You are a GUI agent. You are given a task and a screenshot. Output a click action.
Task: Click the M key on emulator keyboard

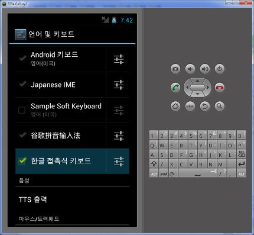[x=222, y=164]
